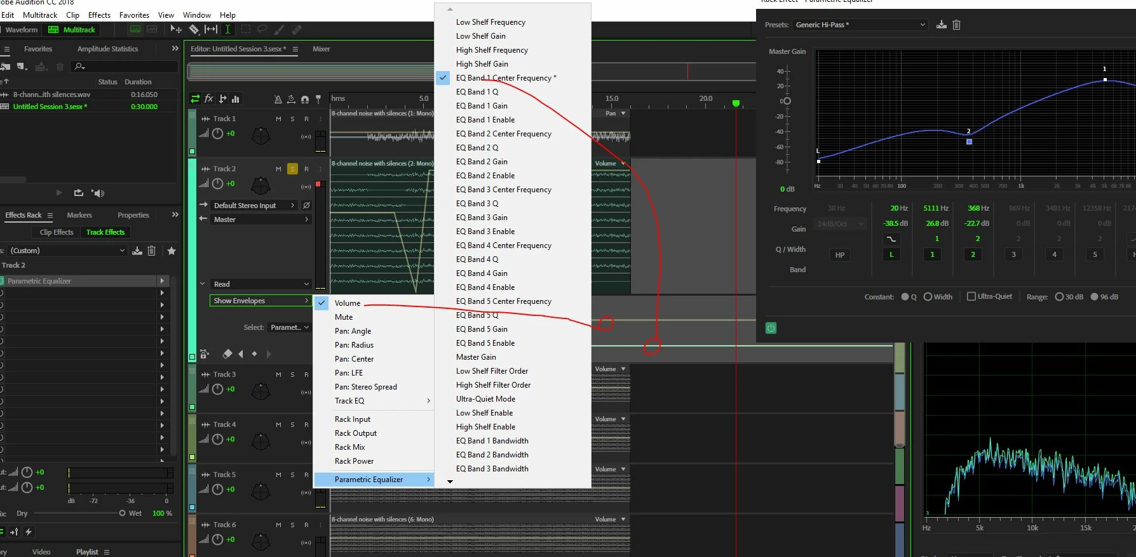Click the add marker pin icon by the ruler
The width and height of the screenshot is (1136, 557).
point(318,99)
